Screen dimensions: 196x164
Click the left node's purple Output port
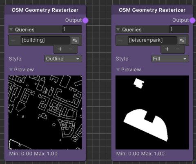pyautogui.click(x=85, y=20)
